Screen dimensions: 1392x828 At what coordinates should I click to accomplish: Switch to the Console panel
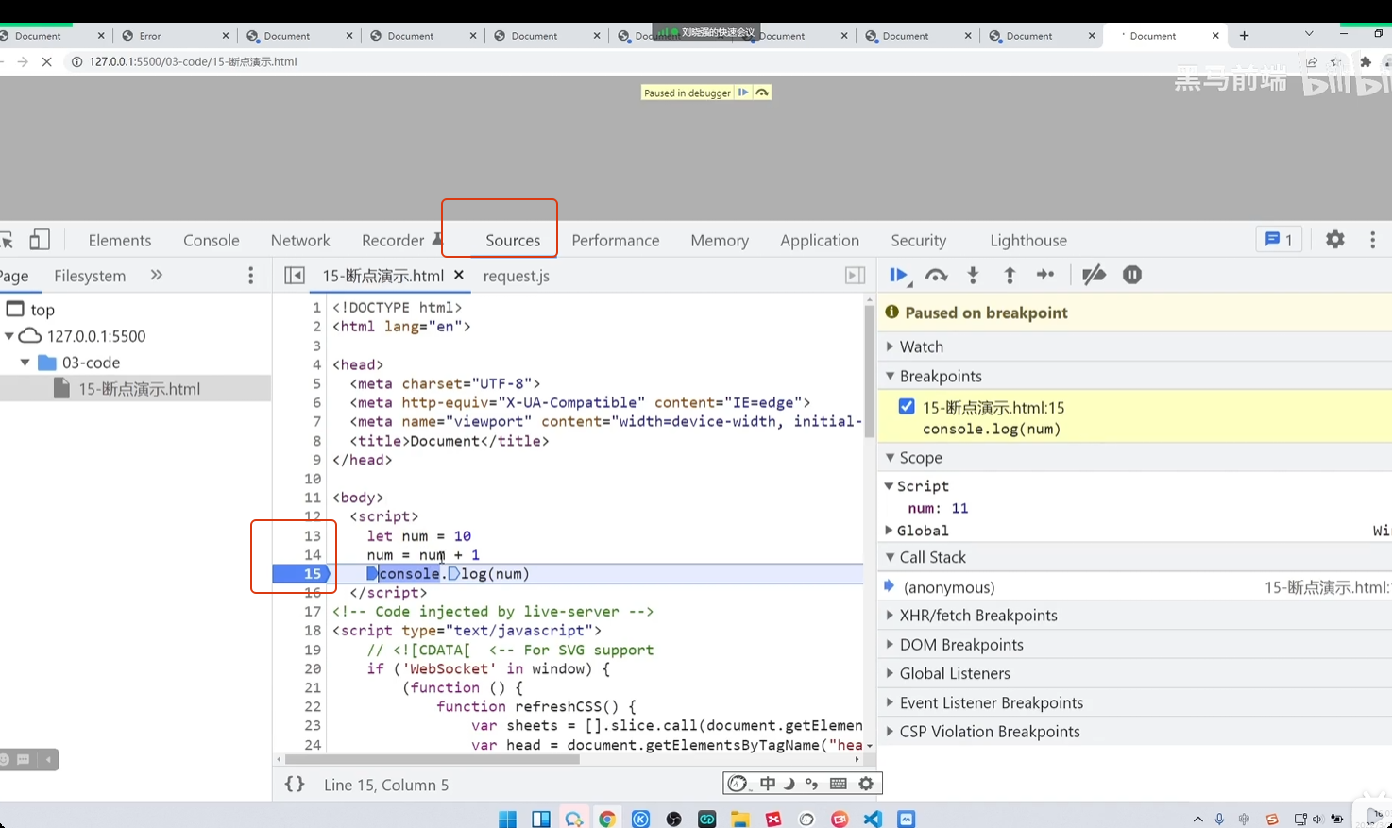[212, 240]
